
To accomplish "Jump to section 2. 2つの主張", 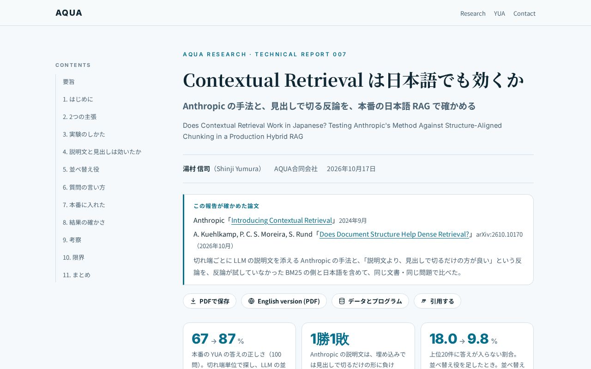I will (x=80, y=117).
